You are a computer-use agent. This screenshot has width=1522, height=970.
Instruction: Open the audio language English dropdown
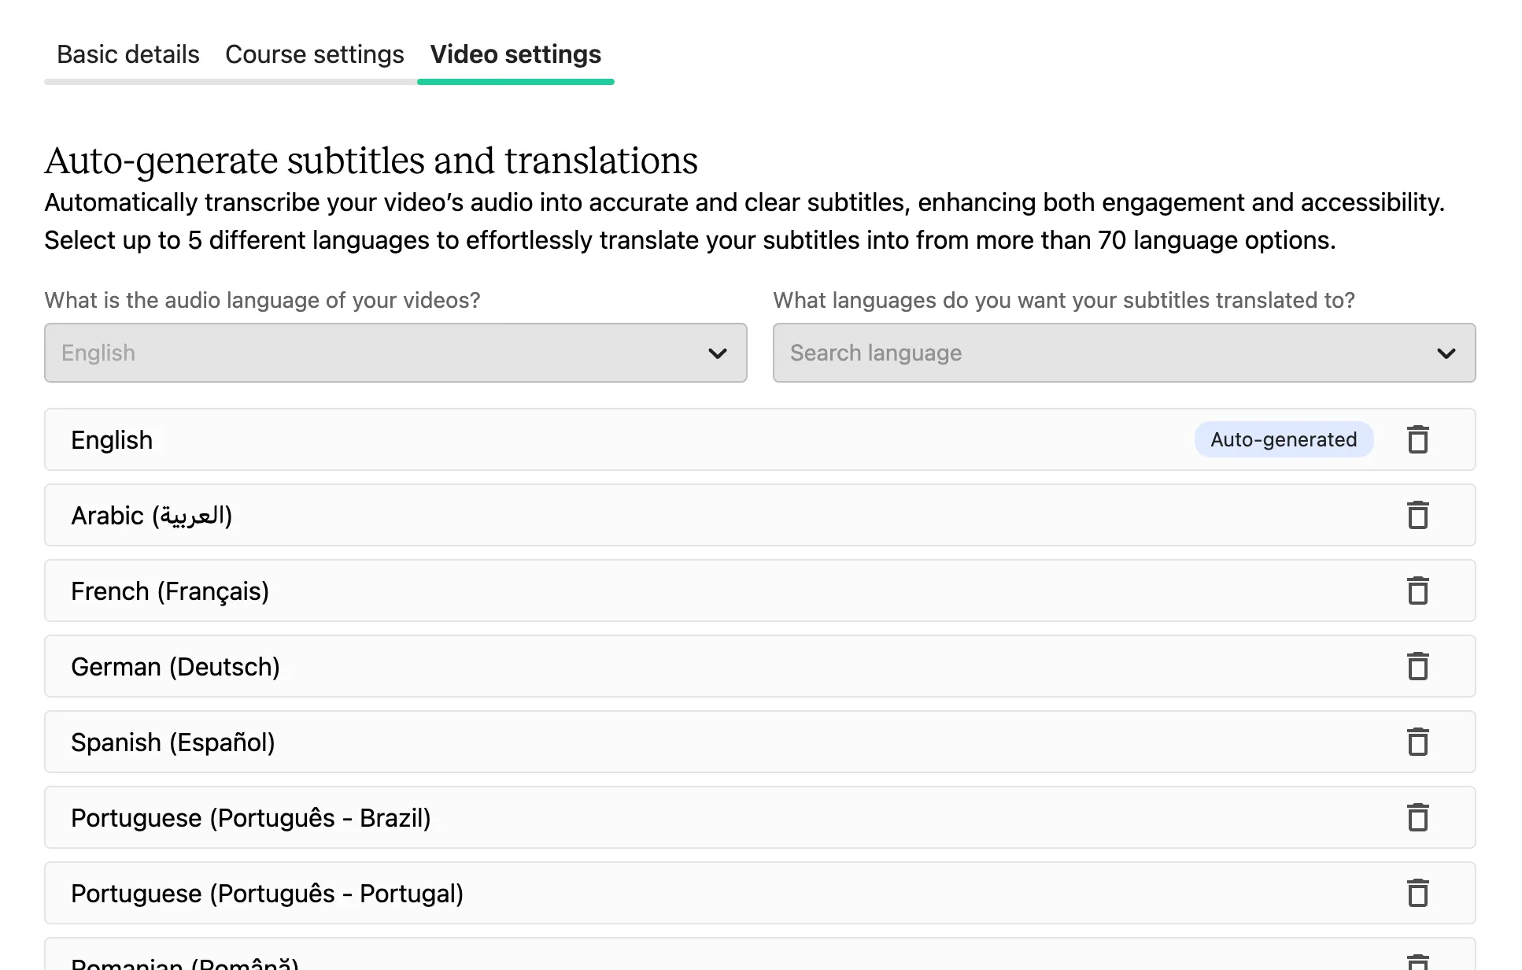pyautogui.click(x=396, y=353)
